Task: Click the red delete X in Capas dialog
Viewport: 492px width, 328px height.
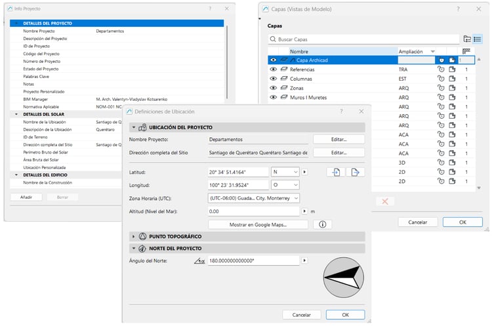Action: pos(385,201)
